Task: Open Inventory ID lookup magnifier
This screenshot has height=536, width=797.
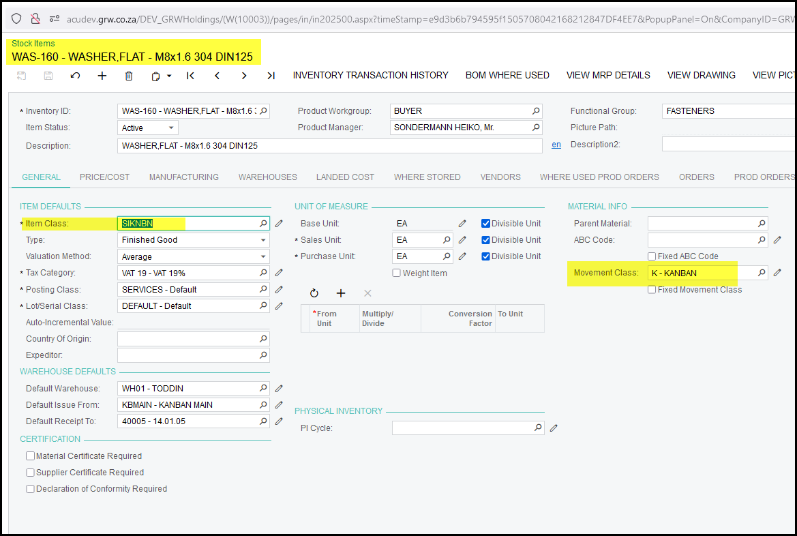Action: (263, 111)
